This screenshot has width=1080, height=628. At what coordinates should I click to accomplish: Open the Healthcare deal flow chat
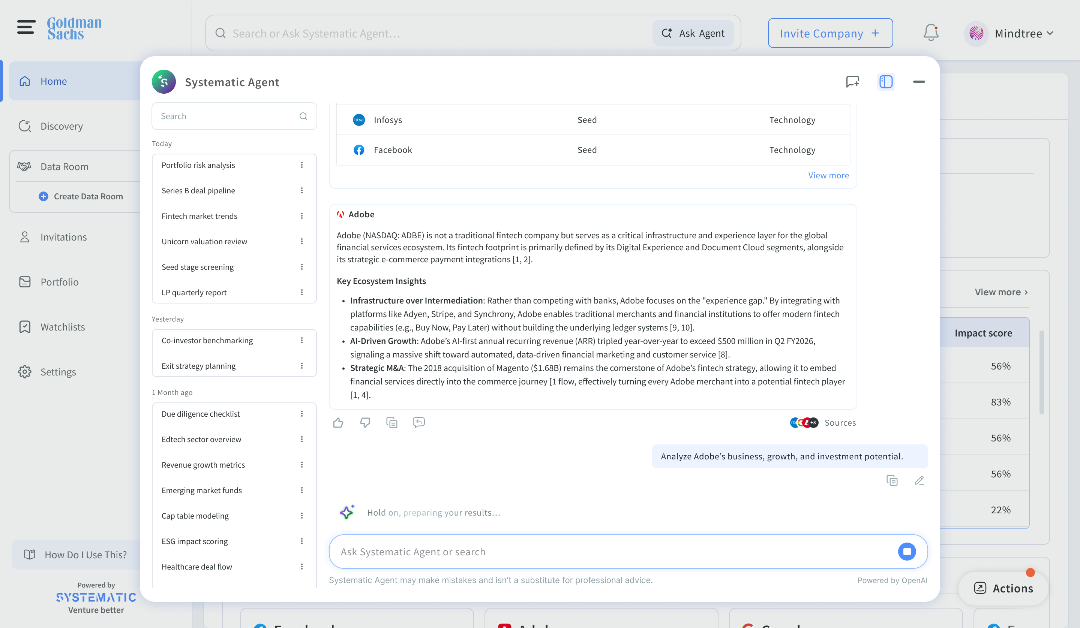coord(197,567)
